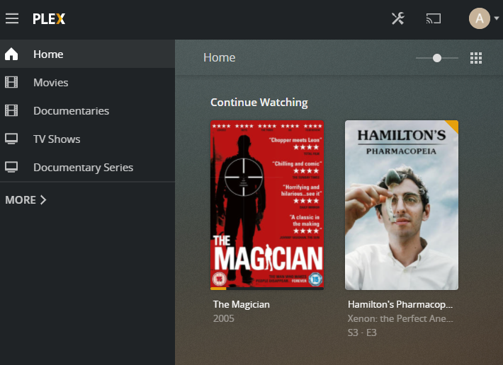The width and height of the screenshot is (503, 365).
Task: Open The Magician poster thumbnail
Action: (x=267, y=204)
